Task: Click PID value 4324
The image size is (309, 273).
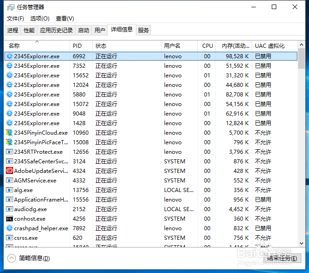Action: point(79,171)
